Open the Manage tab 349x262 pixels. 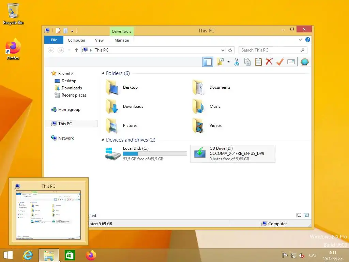pos(122,40)
